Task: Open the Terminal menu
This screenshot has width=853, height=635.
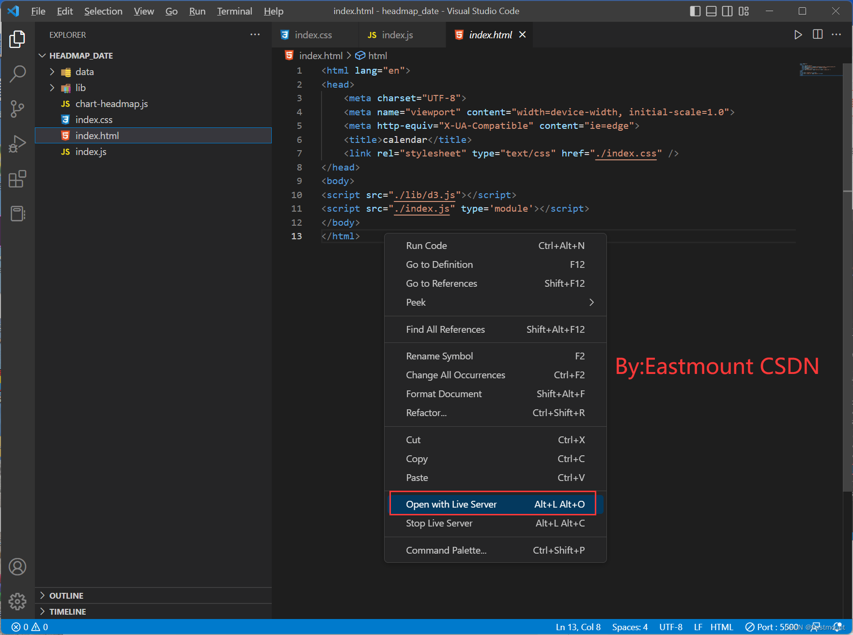Action: coord(234,11)
